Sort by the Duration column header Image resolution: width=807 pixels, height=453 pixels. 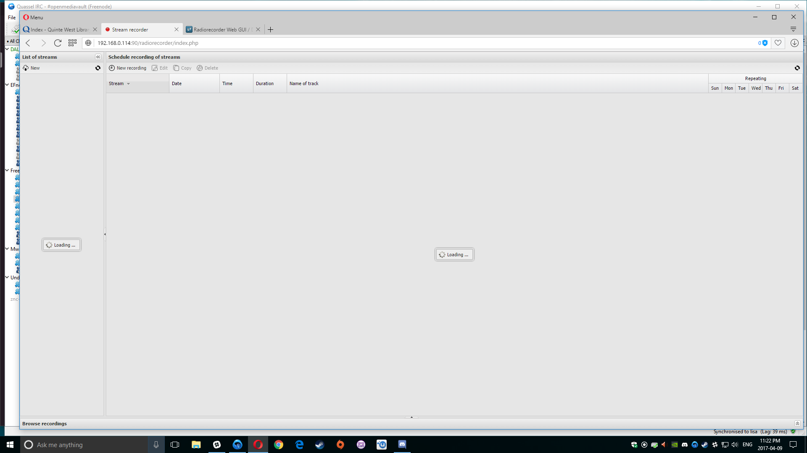[270, 83]
